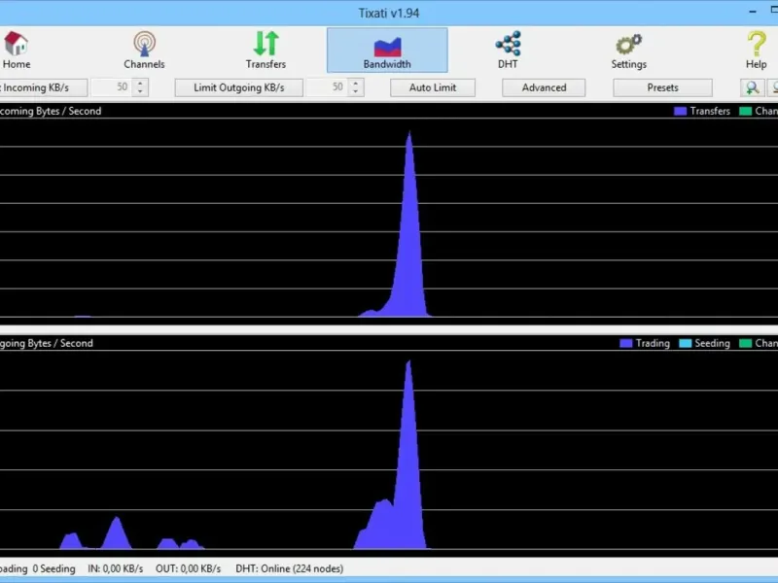Open Settings with the gears icon
Image resolution: width=778 pixels, height=583 pixels.
628,51
